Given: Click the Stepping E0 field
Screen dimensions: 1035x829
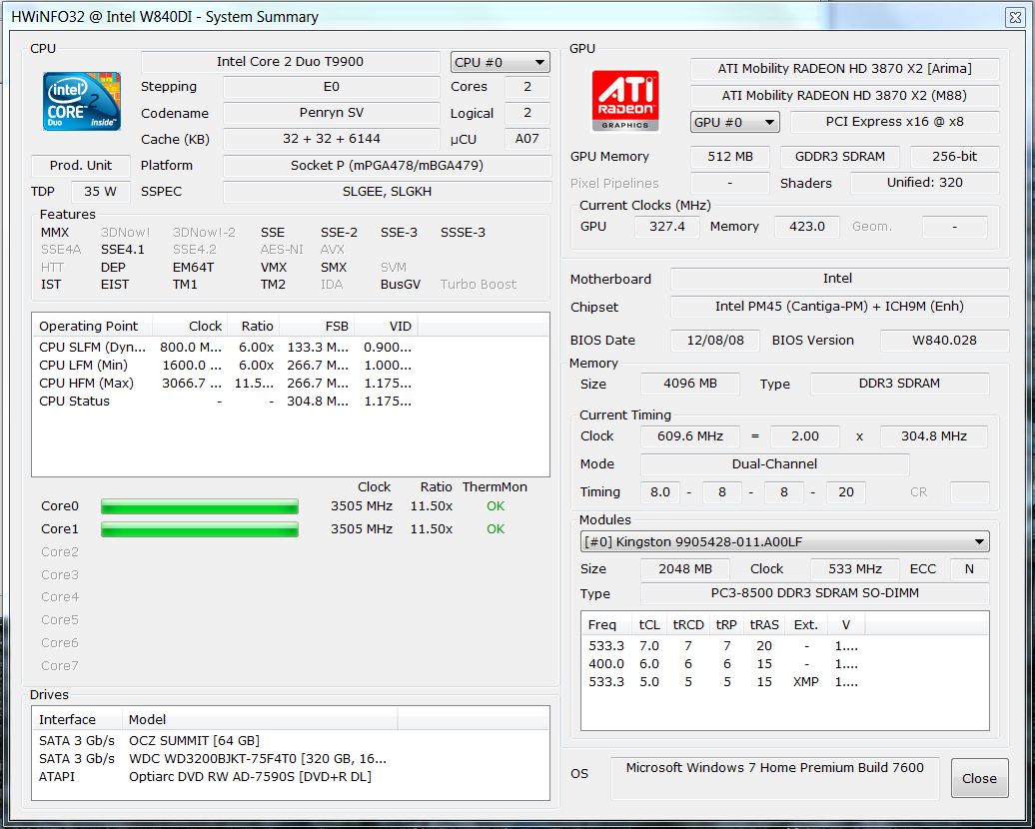Looking at the screenshot, I should (332, 87).
